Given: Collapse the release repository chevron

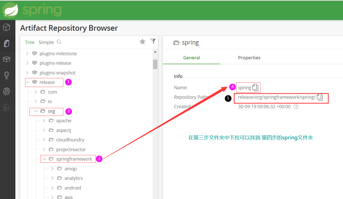Looking at the screenshot, I should [28, 82].
